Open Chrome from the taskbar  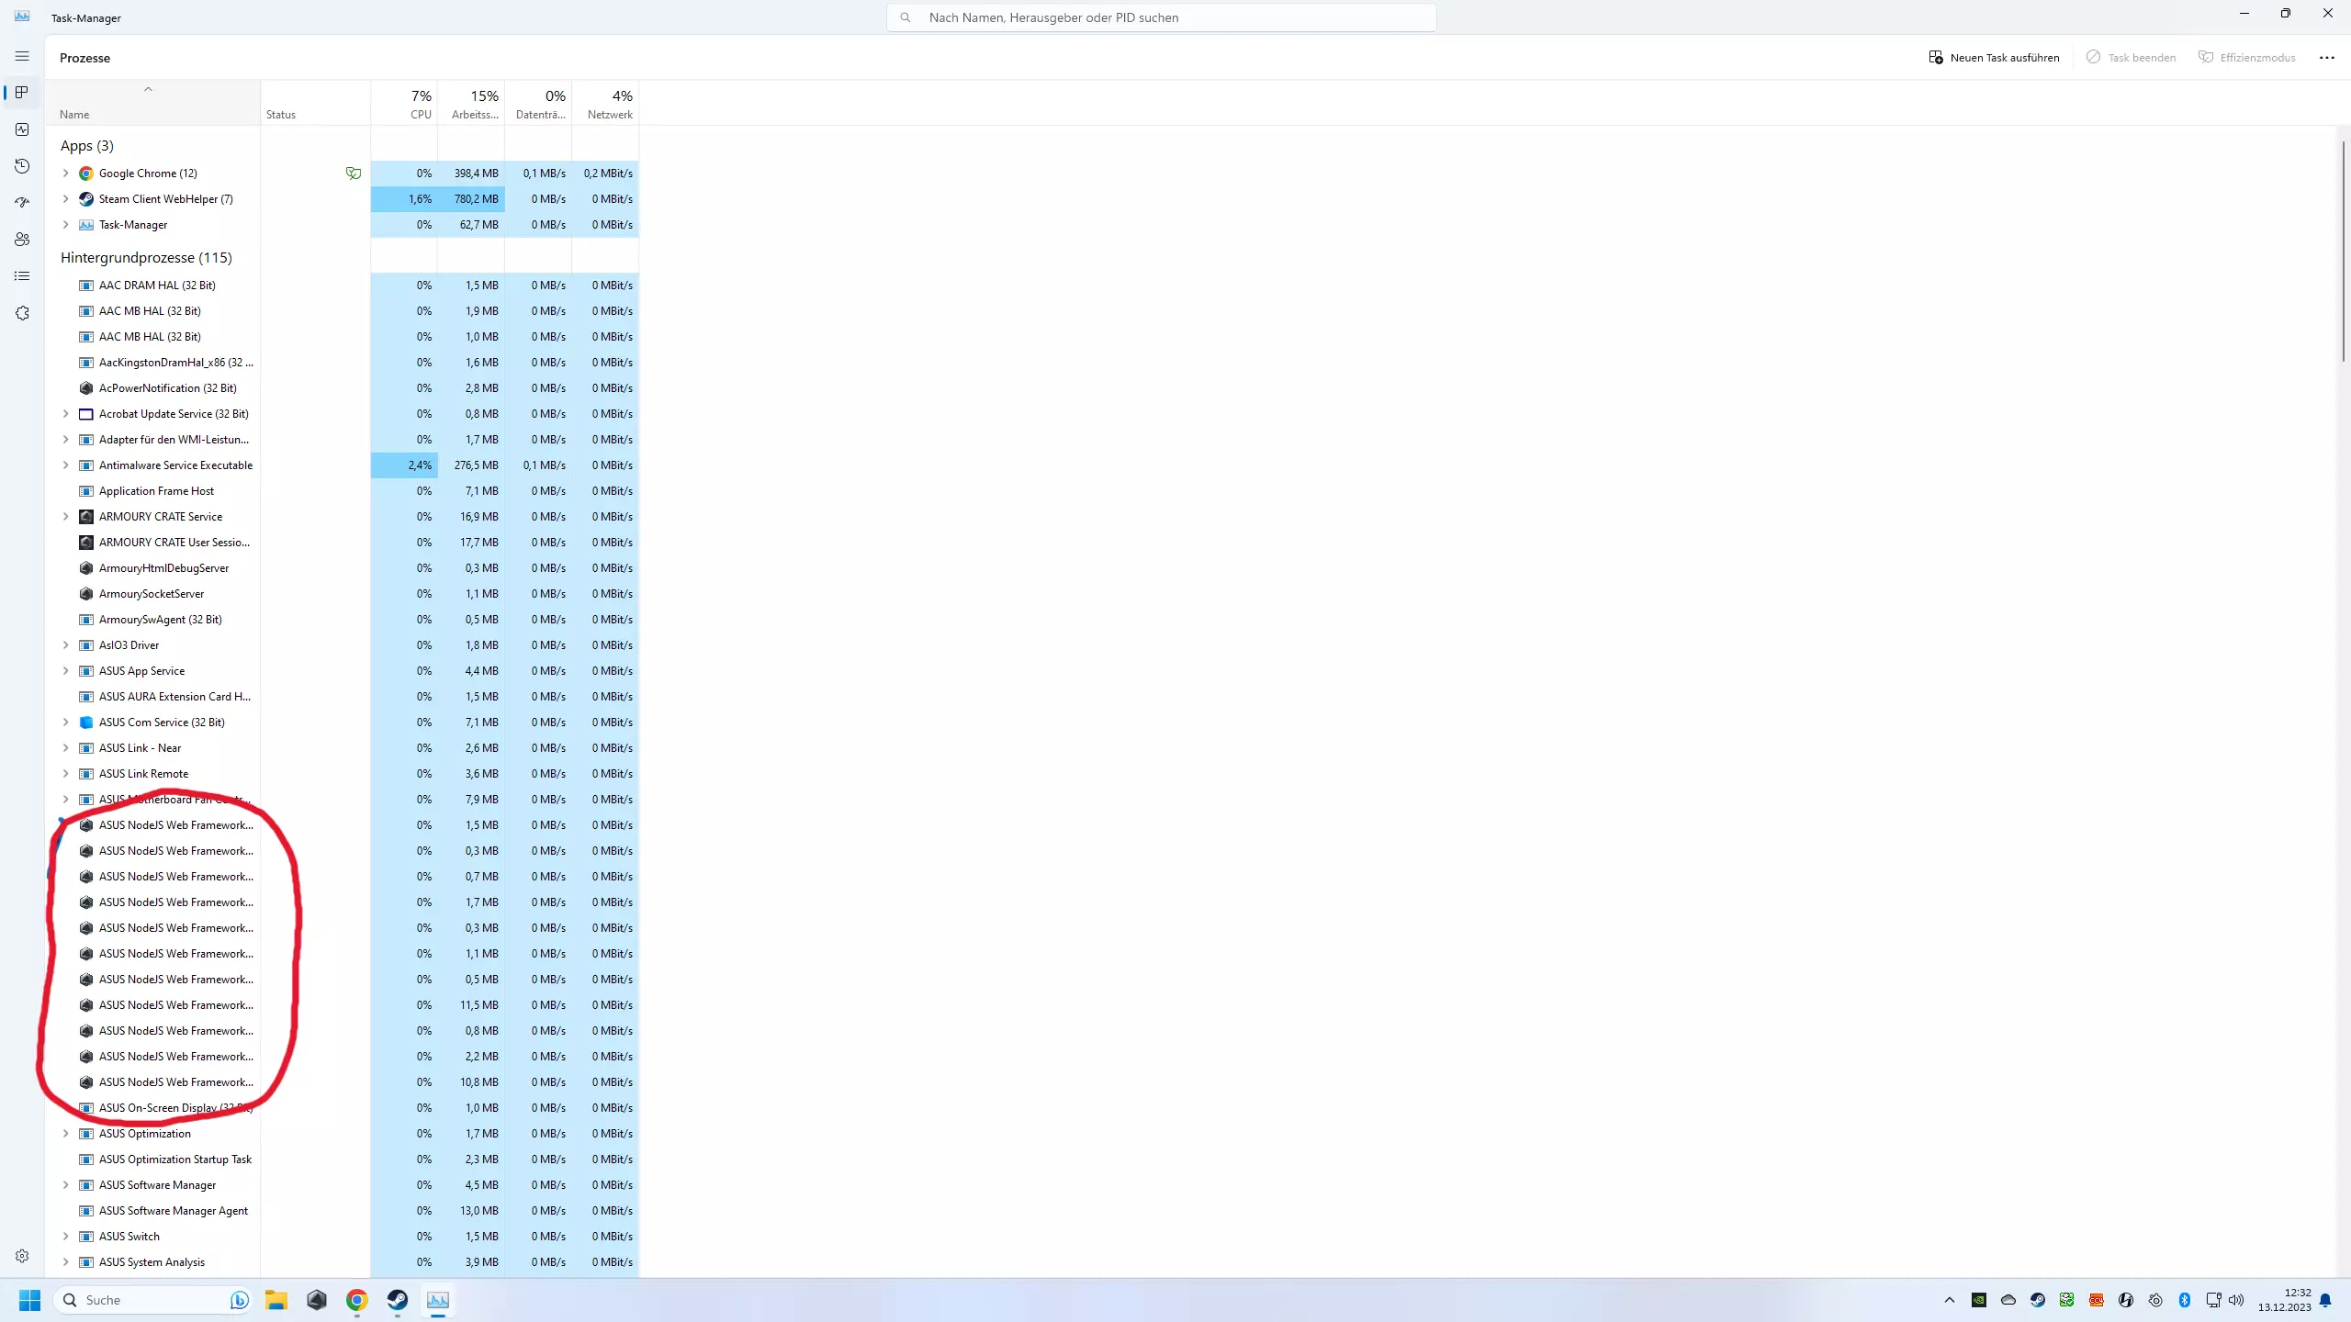(x=357, y=1300)
